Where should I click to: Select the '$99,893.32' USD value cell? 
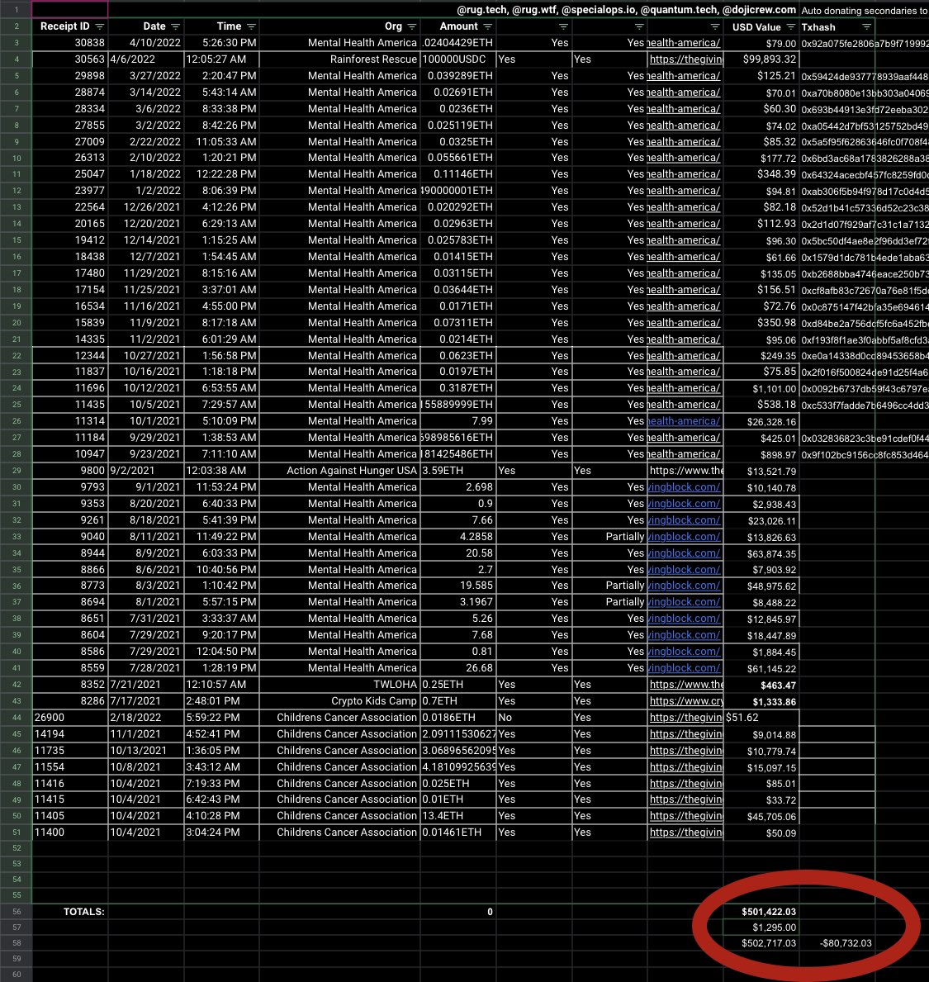coord(761,59)
